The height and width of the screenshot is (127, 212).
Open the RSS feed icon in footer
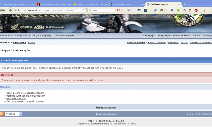pos(2,114)
